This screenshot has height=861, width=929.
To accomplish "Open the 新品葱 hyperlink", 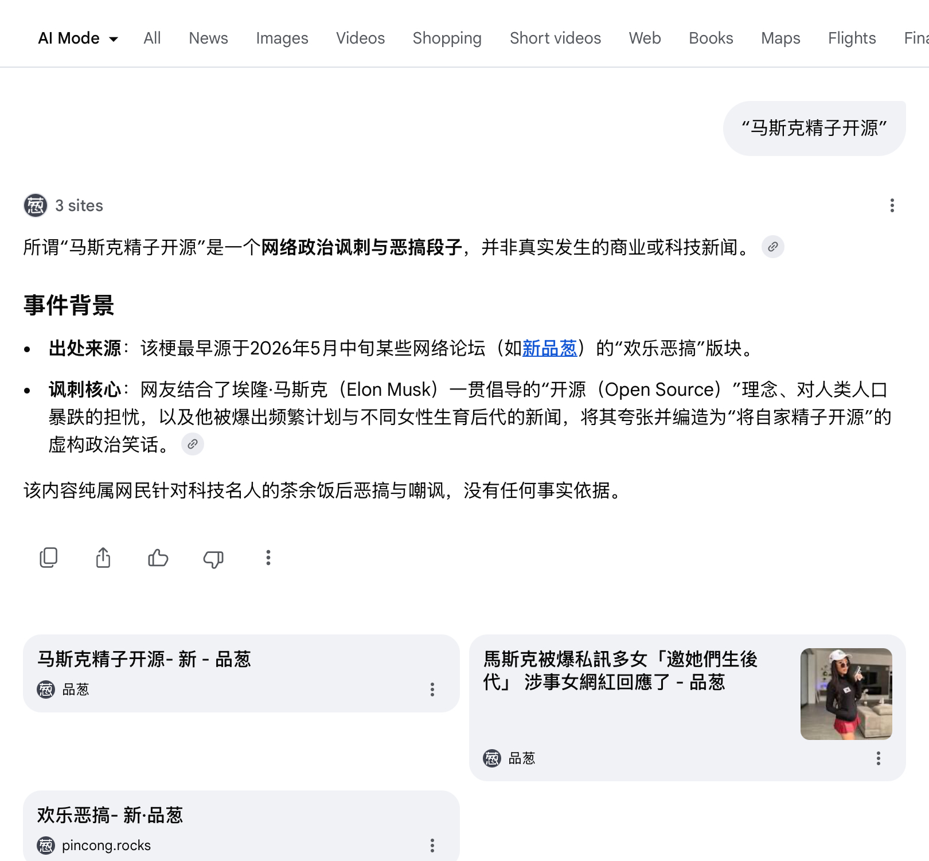I will point(549,348).
